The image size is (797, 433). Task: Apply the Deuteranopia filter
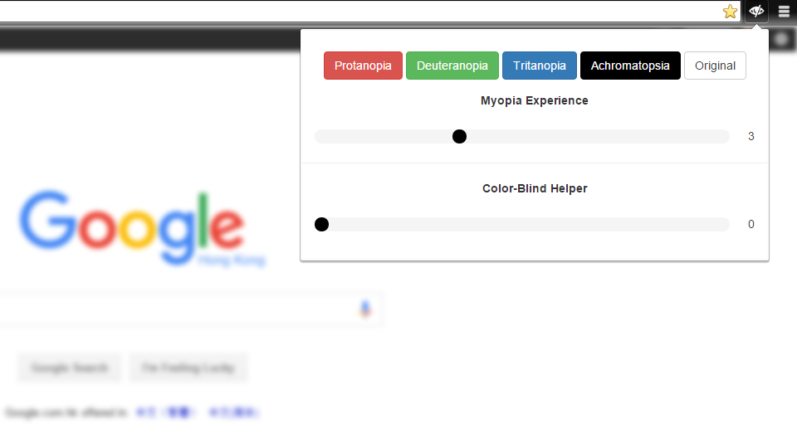[x=452, y=66]
